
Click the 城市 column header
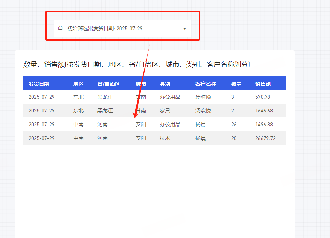point(141,84)
